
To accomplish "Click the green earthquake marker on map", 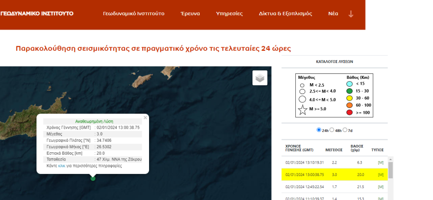I will pyautogui.click(x=93, y=178).
